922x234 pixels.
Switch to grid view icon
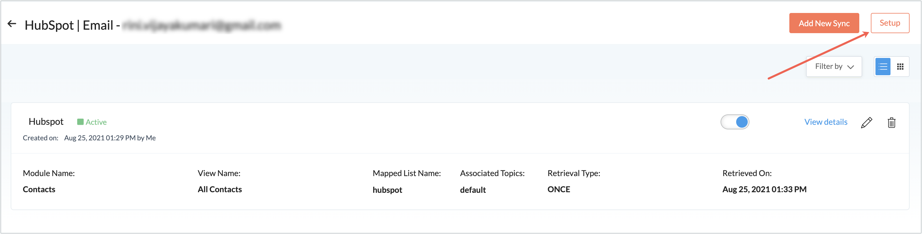[900, 67]
